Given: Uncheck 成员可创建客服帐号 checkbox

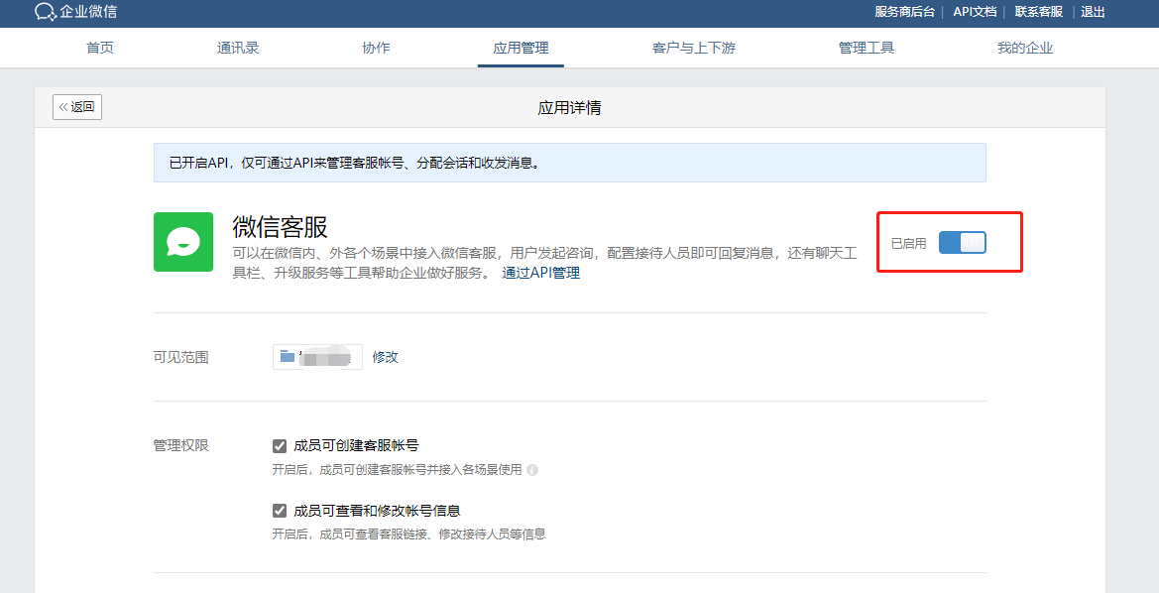Looking at the screenshot, I should pos(280,446).
